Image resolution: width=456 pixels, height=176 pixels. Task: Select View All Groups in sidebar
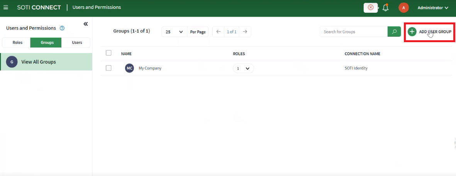[x=39, y=62]
